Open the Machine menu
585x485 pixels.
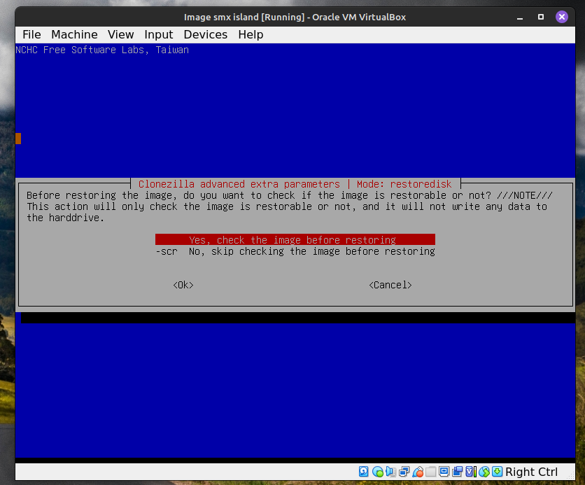click(74, 35)
